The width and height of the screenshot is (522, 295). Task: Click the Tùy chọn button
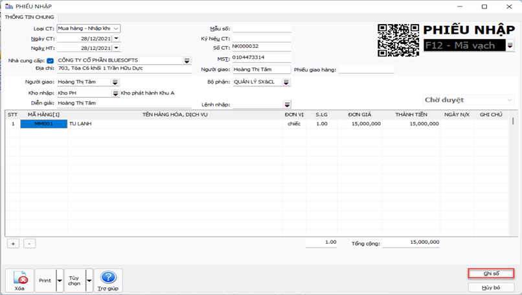coord(74,281)
